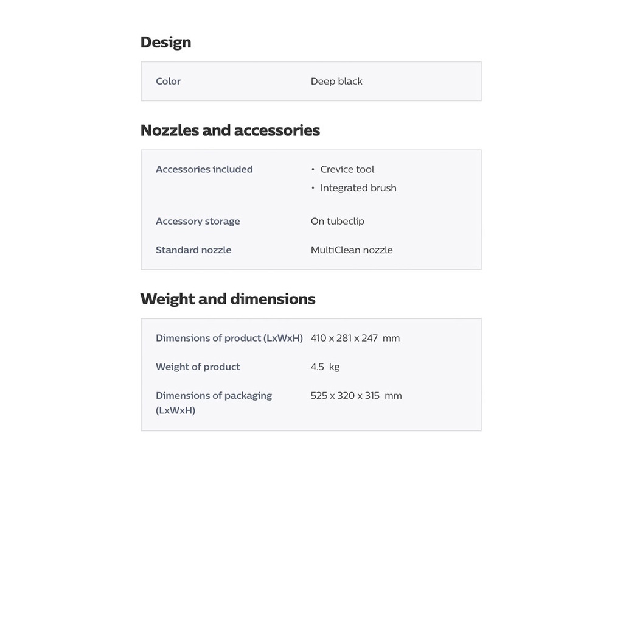
Task: Click the 4.5 weight value
Action: [x=317, y=367]
